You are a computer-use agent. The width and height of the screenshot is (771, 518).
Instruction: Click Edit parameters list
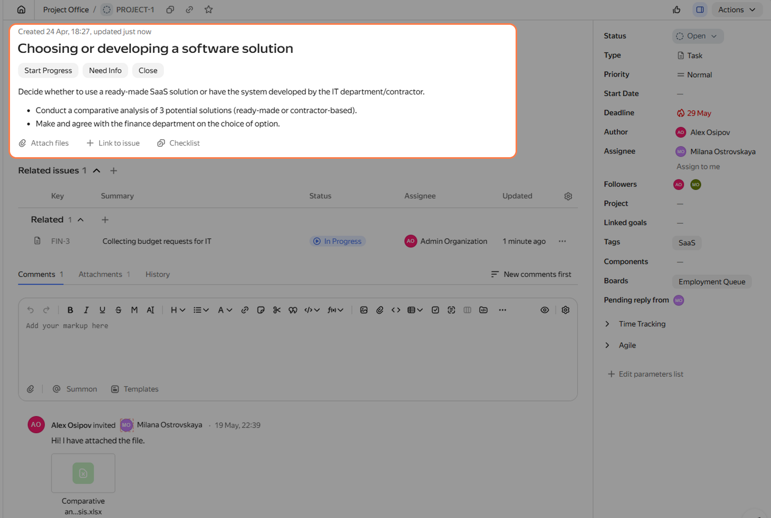645,374
